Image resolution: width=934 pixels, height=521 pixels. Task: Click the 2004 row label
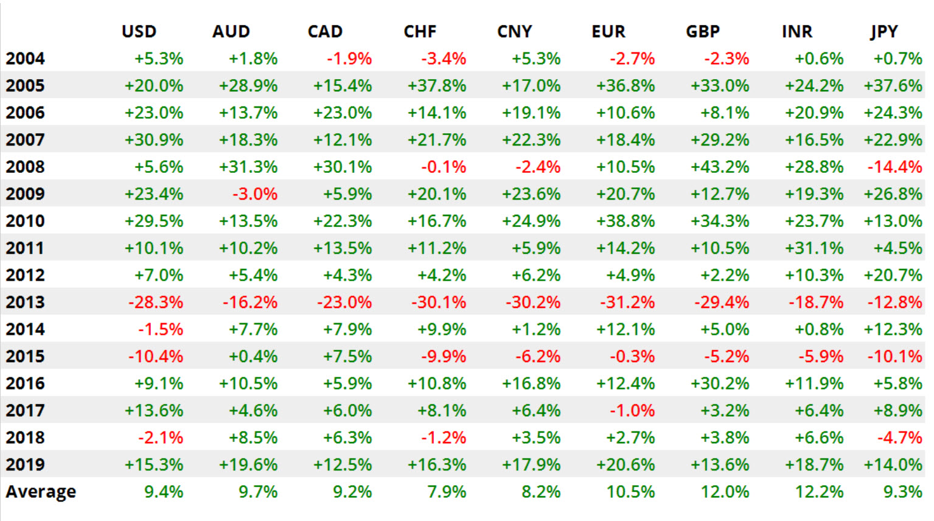pos(26,58)
